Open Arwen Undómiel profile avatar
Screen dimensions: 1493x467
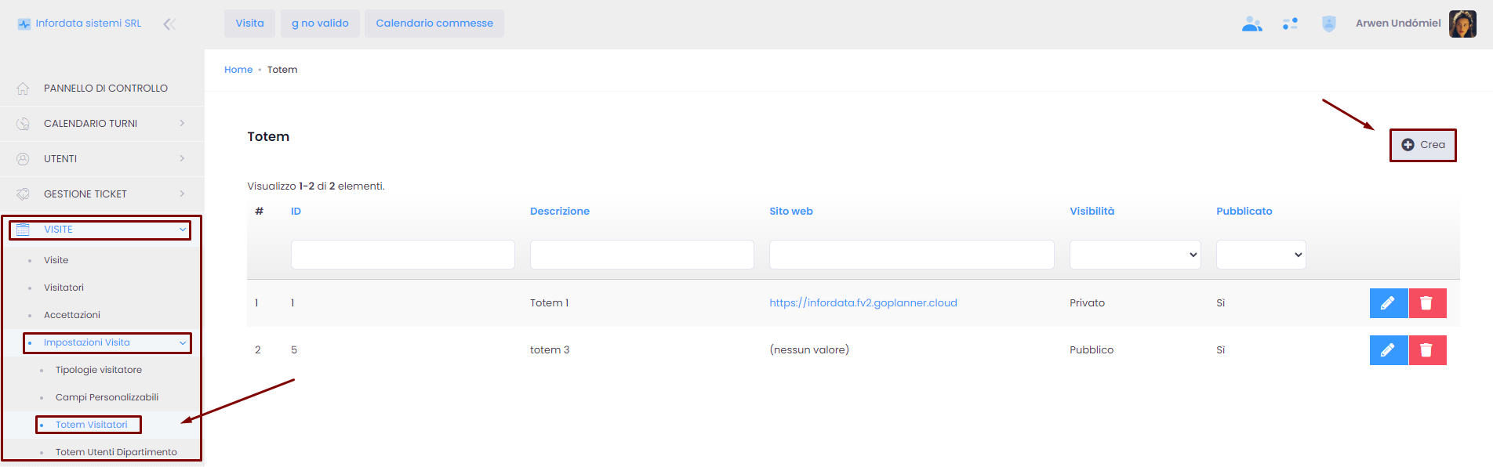(1462, 24)
